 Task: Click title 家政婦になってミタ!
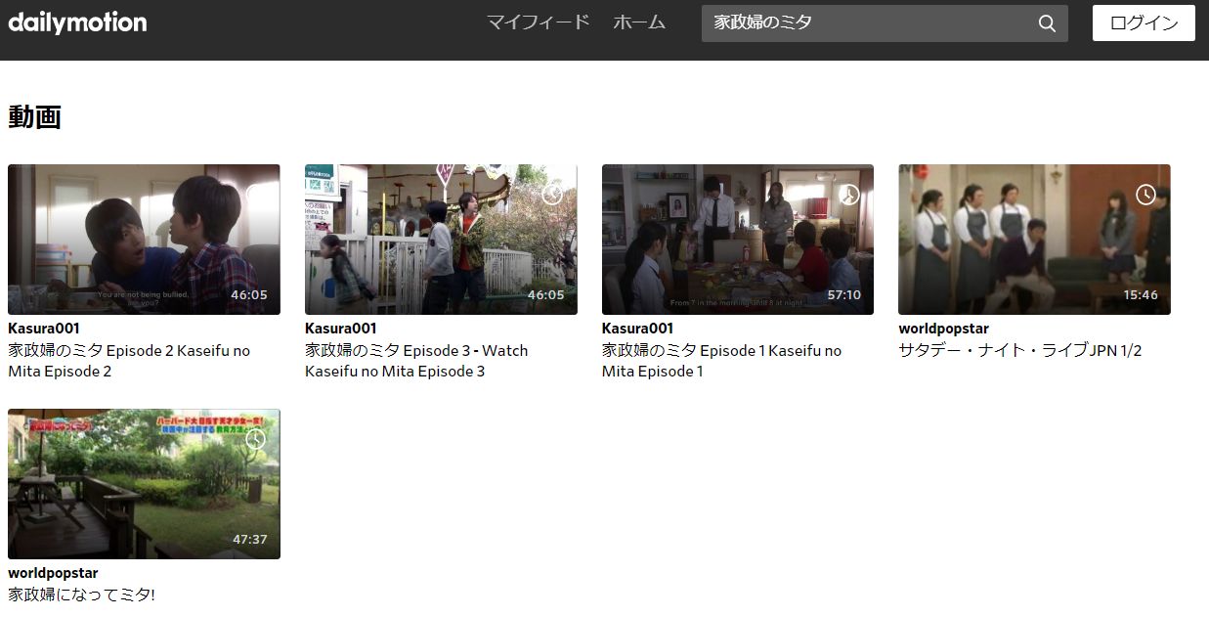pos(81,595)
